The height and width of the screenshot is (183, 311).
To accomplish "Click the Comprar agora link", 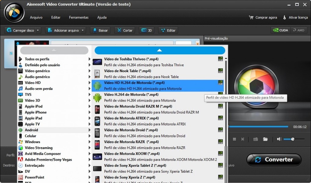I will click(263, 17).
